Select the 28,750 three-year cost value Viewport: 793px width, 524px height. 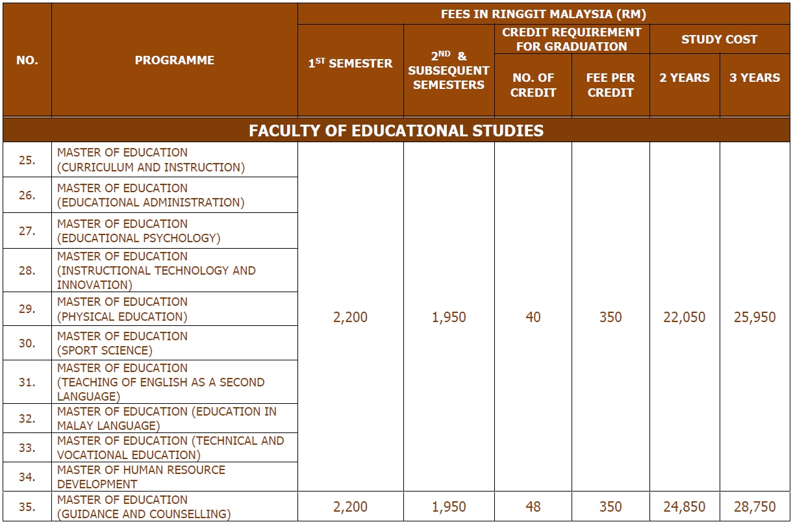(x=755, y=507)
